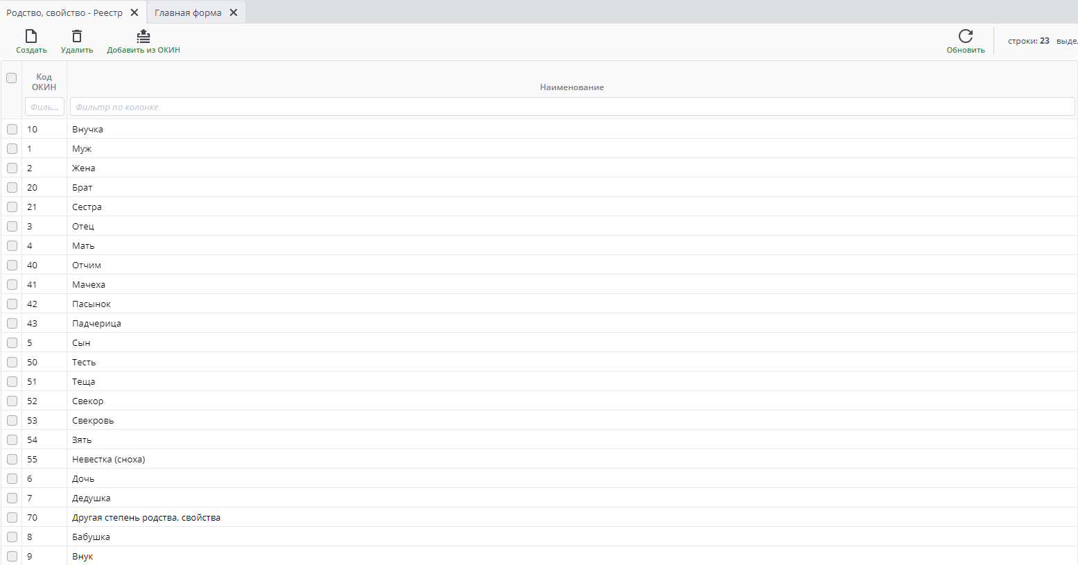Screen dimensions: 1078x565
Task: Check the box for row Внук
Action: (12, 556)
